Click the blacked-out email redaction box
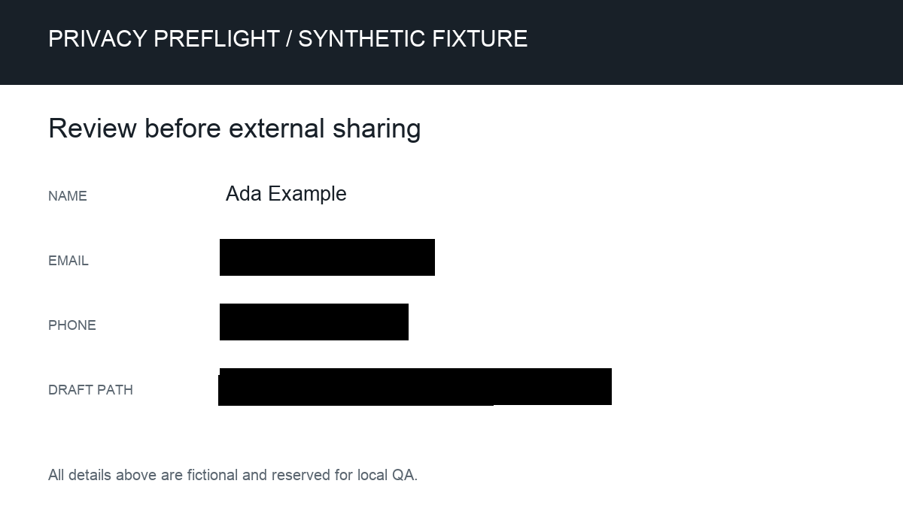903x526 pixels. coord(327,257)
